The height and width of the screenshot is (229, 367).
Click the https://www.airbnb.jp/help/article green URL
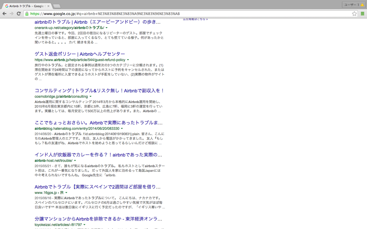[x=80, y=60]
